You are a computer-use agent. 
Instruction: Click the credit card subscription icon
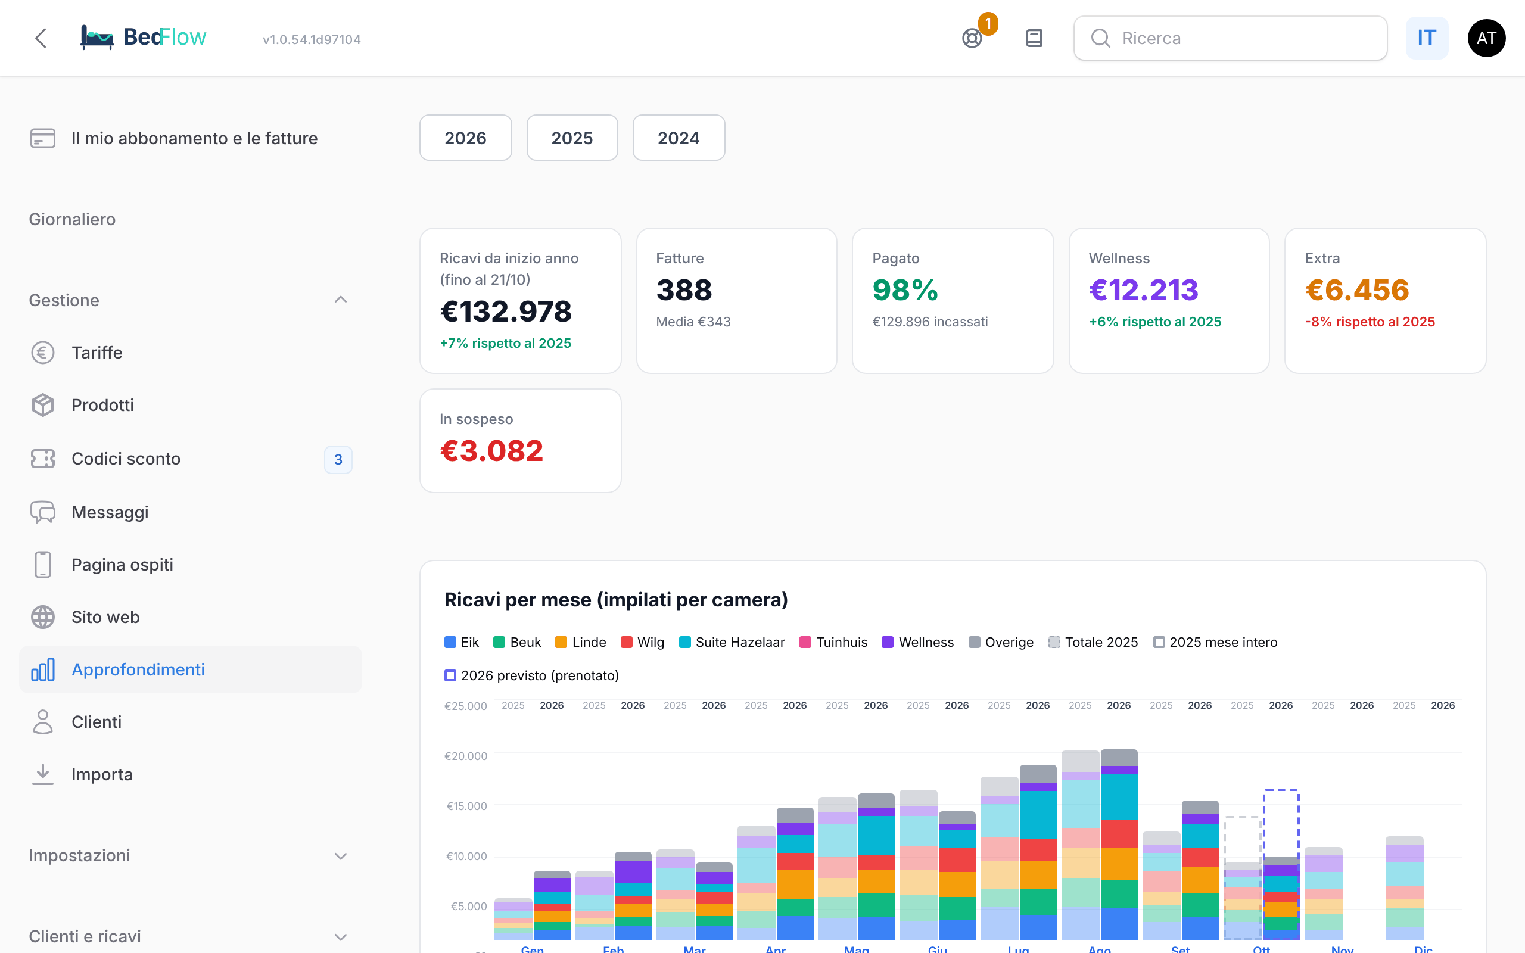click(x=43, y=138)
